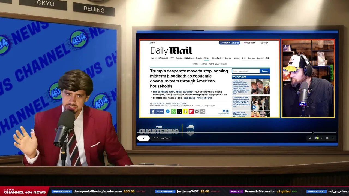349x196 pixels.
Task: Go to the U.K. section
Action: [x=244, y=58]
